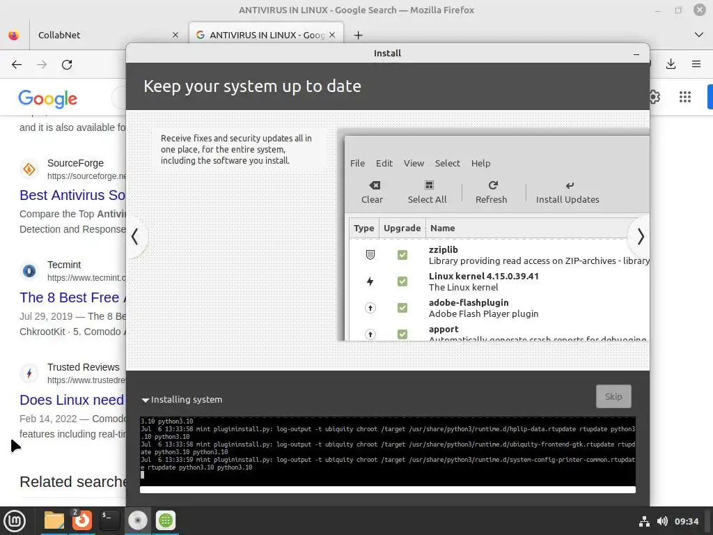This screenshot has height=535, width=713.
Task: Go to next installer slide arrow
Action: click(641, 237)
